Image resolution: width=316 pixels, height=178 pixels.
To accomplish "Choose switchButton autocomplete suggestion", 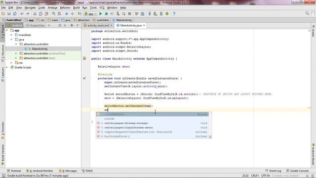I will pyautogui.click(x=152, y=114).
